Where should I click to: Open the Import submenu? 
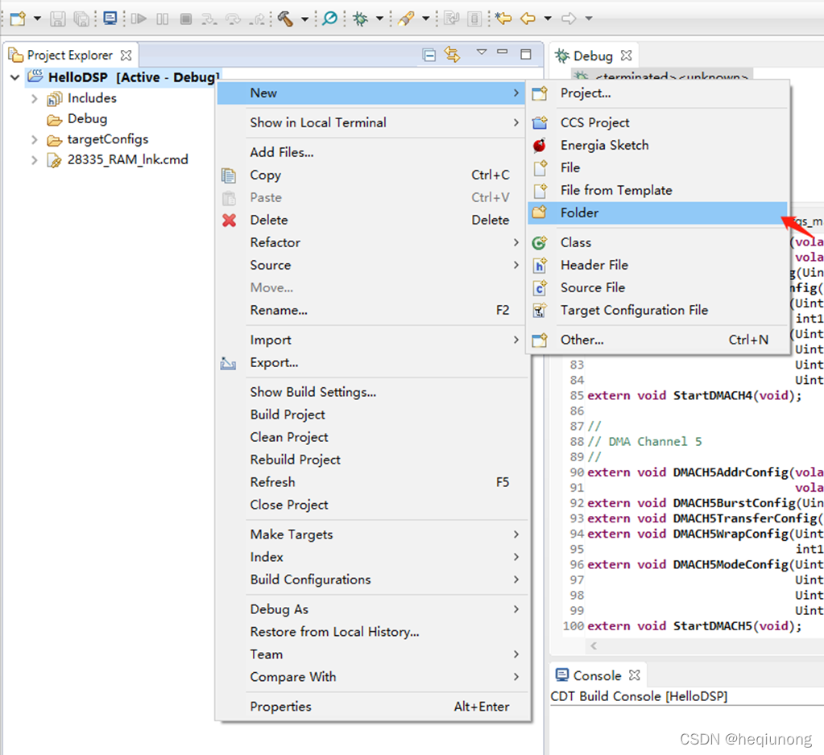pos(371,340)
